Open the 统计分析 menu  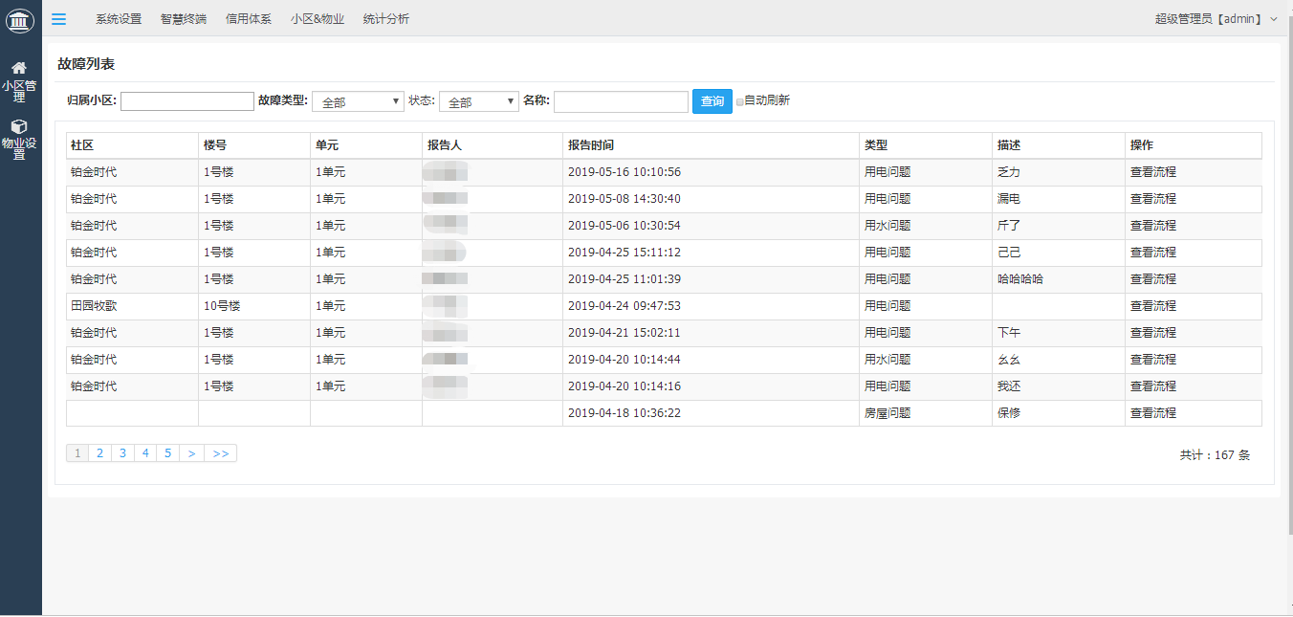tap(386, 19)
